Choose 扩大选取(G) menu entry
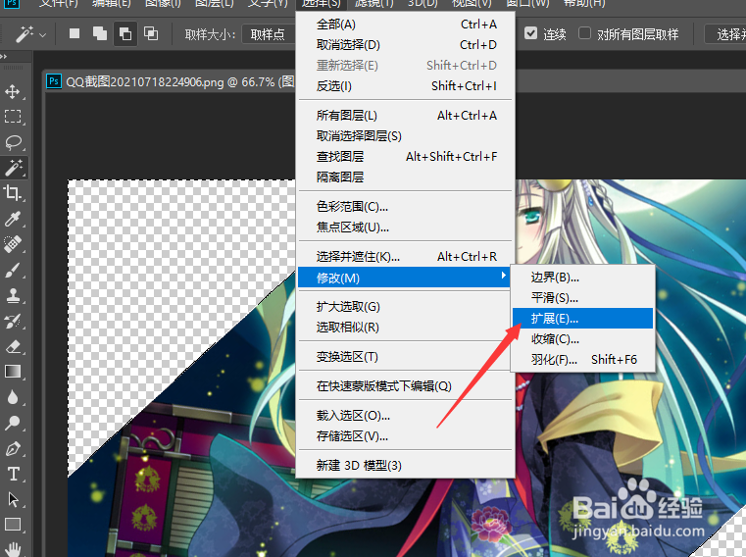Image resolution: width=746 pixels, height=557 pixels. 406,307
